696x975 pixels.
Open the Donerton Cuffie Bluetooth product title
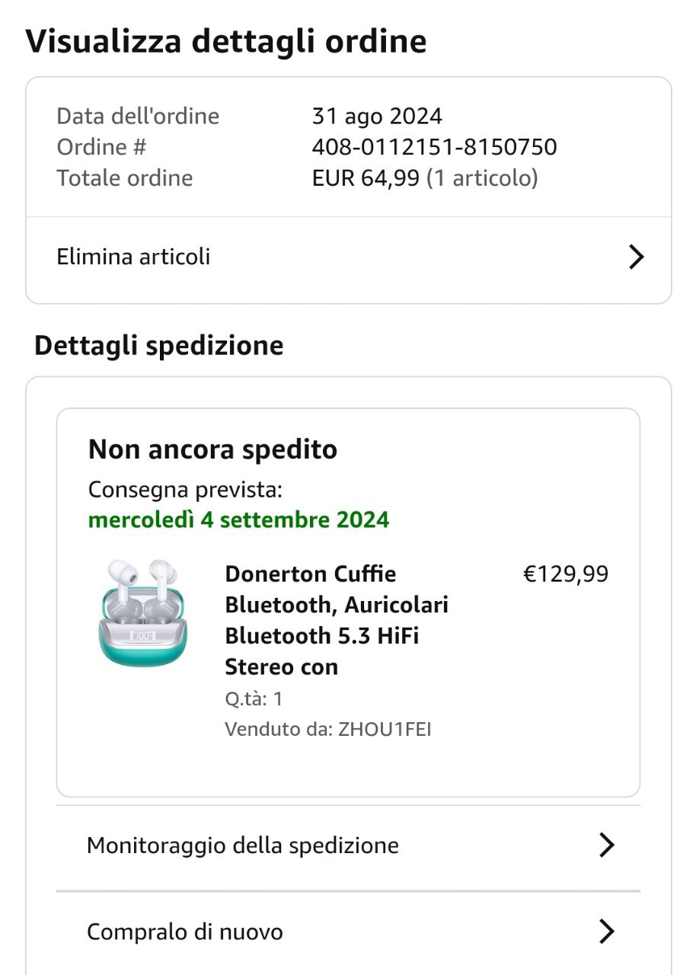336,619
